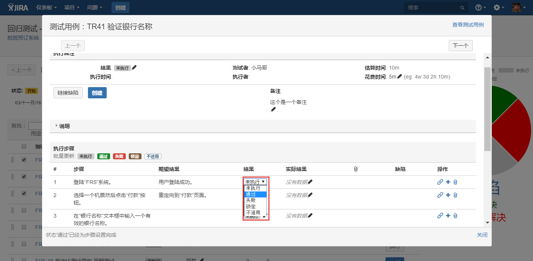533x261 pixels.
Task: Click plus icon for step 2
Action: pos(448,195)
